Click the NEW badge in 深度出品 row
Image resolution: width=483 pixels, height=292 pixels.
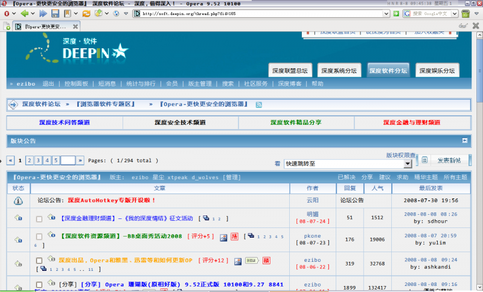(252, 261)
